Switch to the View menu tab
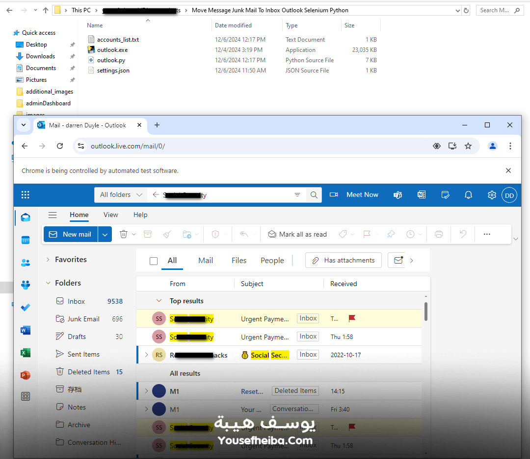 point(110,215)
